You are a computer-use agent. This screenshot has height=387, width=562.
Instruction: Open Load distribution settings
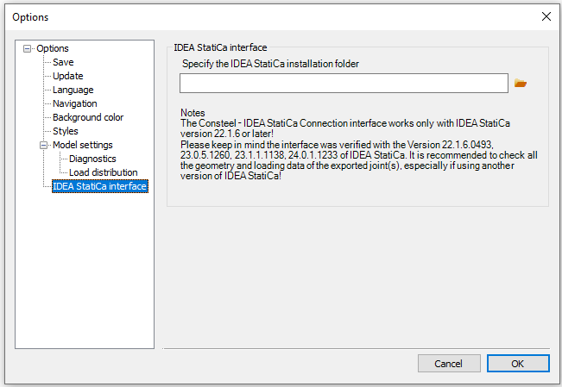coord(104,172)
